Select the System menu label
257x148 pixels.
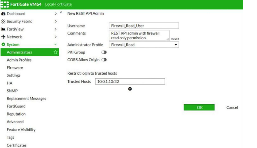pyautogui.click(x=13, y=44)
